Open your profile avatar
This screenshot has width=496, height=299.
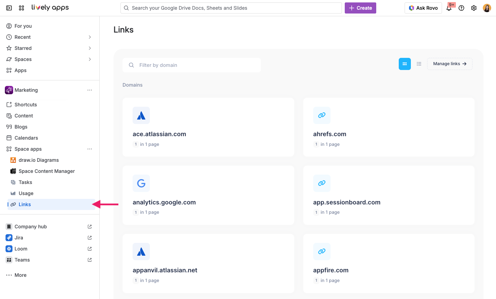(x=487, y=8)
